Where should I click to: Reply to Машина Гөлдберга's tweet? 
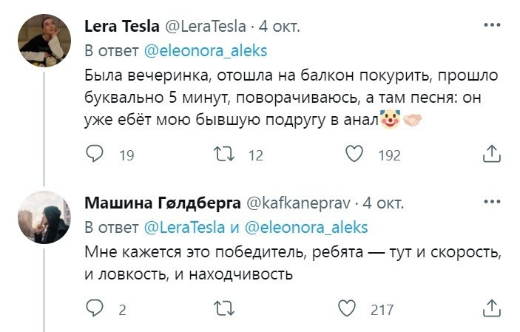coord(95,308)
